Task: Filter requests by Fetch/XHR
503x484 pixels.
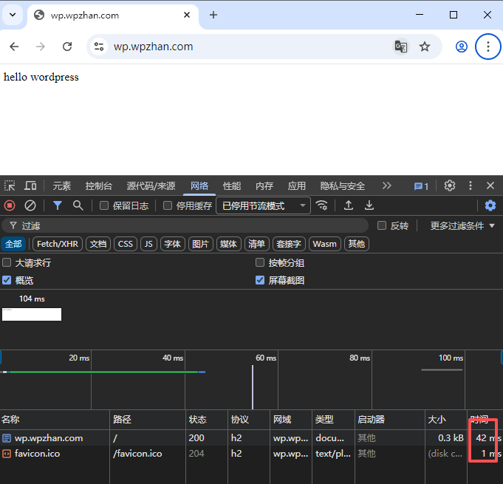Action: pos(57,244)
